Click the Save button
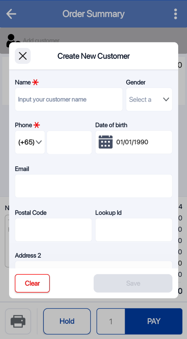 [x=133, y=283]
